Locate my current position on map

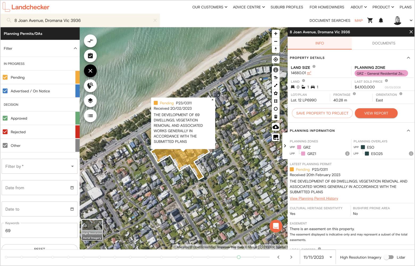(x=276, y=60)
